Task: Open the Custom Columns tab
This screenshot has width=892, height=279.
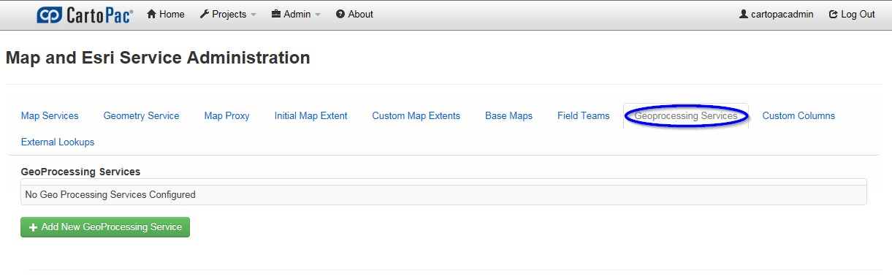Action: pos(798,115)
